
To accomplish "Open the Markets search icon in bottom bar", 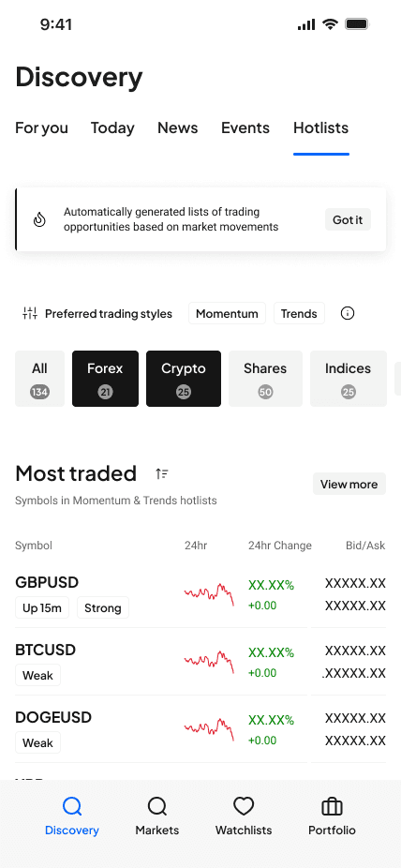I will (x=157, y=806).
